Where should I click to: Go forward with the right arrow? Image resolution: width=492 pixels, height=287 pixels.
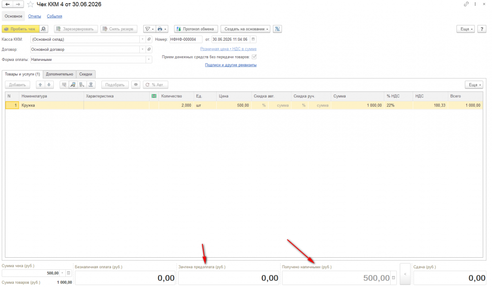pos(18,4)
